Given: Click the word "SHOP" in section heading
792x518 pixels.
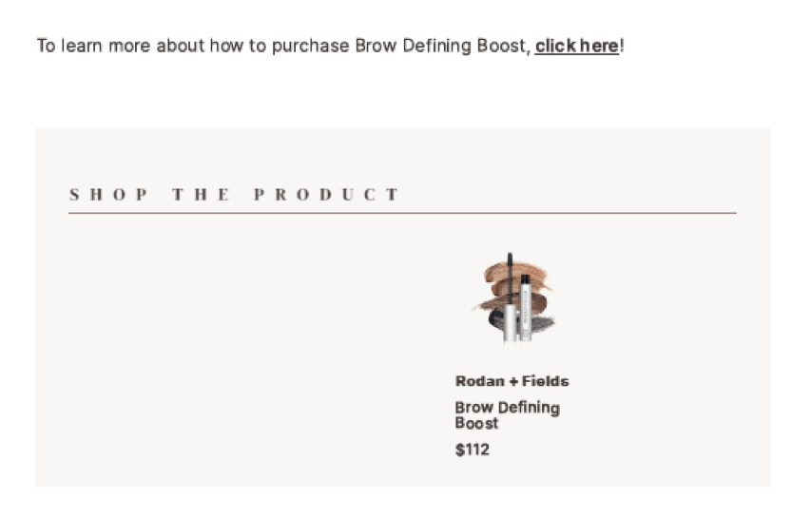Looking at the screenshot, I should click(108, 195).
